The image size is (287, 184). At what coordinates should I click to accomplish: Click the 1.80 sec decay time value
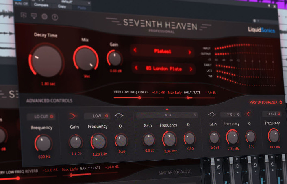coord(48,84)
